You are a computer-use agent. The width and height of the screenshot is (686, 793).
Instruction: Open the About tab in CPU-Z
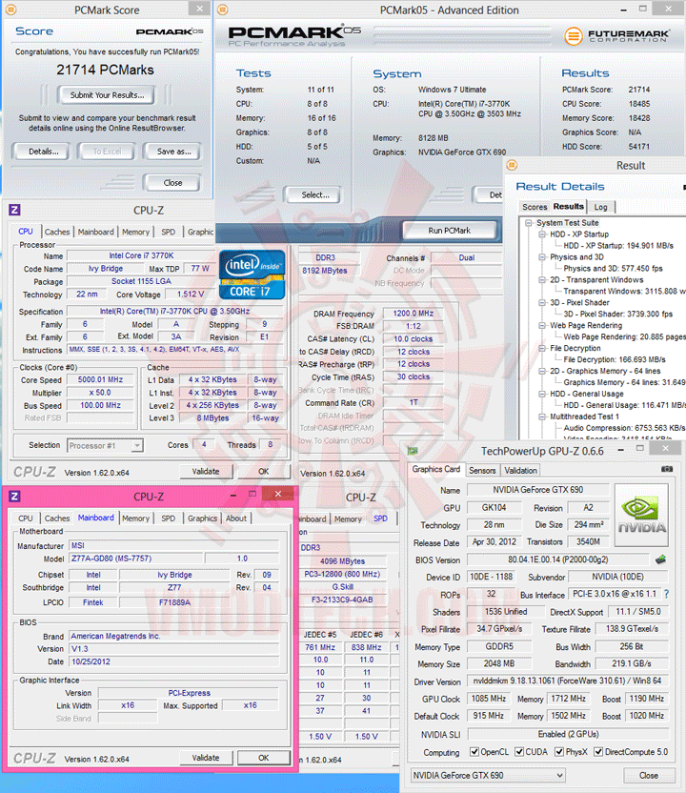pyautogui.click(x=236, y=518)
